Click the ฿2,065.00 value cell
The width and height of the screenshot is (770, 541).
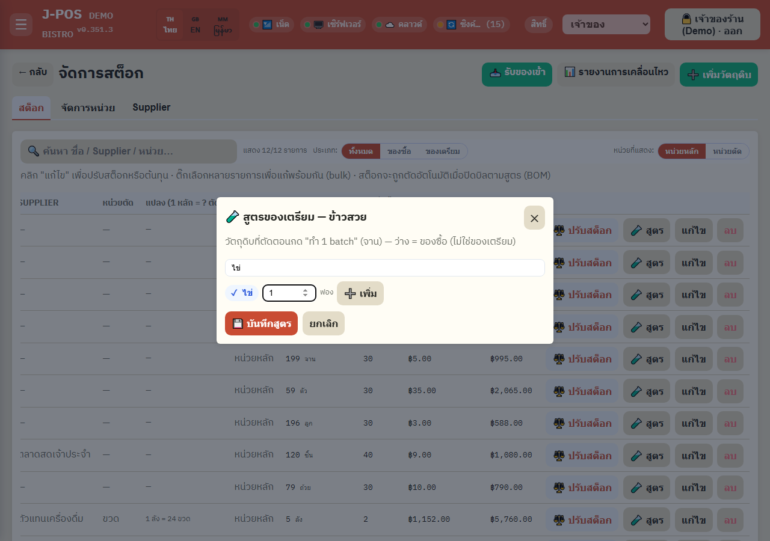(x=511, y=391)
